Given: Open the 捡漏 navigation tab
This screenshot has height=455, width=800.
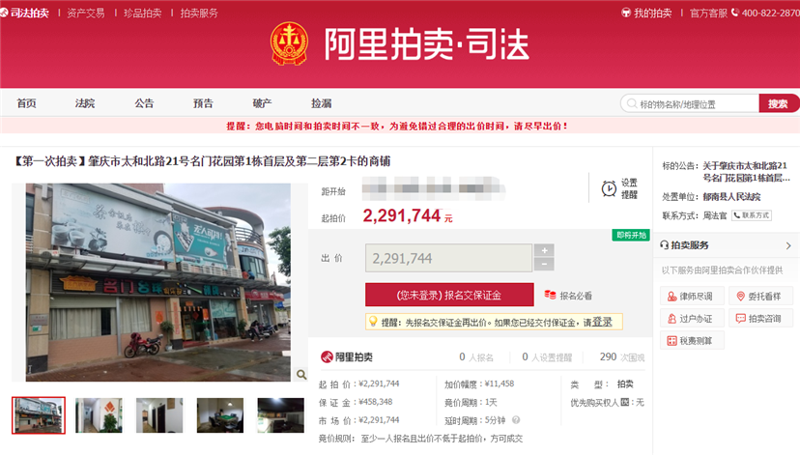Looking at the screenshot, I should tap(322, 103).
